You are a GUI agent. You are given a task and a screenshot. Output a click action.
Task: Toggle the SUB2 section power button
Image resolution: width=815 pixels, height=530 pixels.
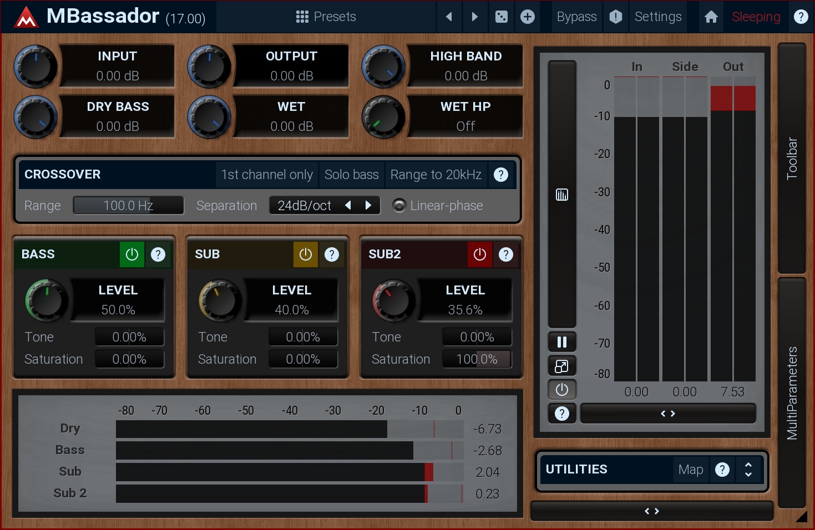tap(480, 254)
